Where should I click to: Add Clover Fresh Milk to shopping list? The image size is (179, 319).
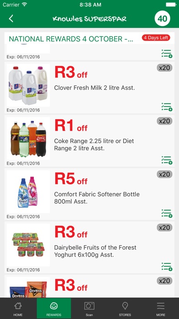167,107
